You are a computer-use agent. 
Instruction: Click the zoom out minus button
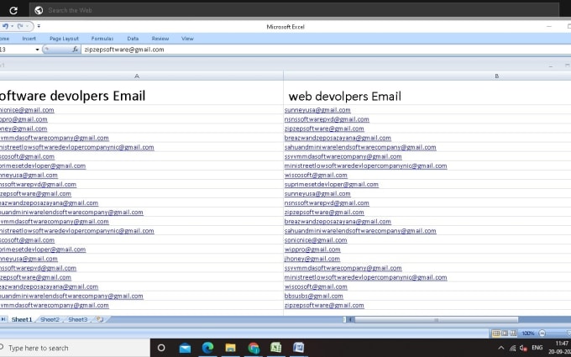coord(542,333)
